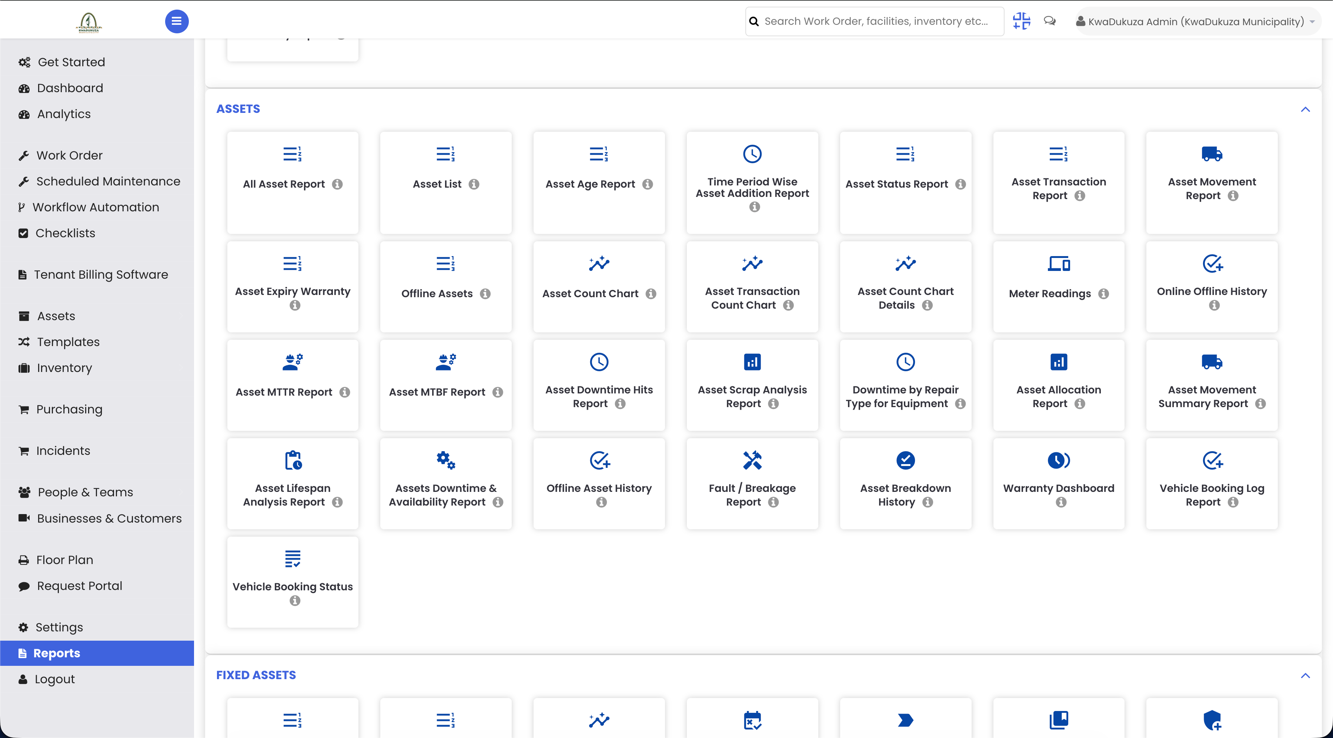Screen dimensions: 1333x738
Task: Click the Asset Allocation Report chart icon
Action: pos(1058,362)
